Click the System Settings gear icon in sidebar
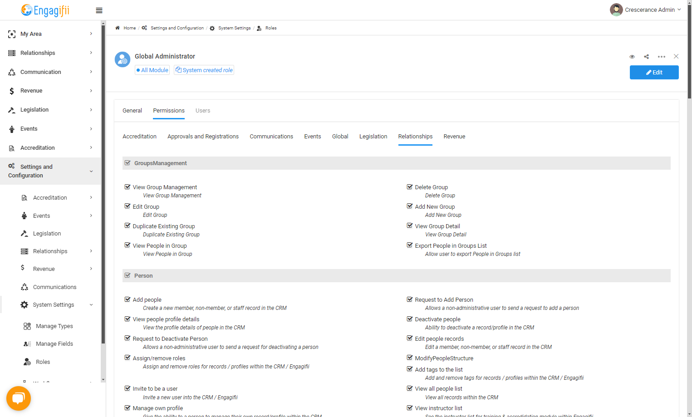This screenshot has height=417, width=692. coord(25,305)
